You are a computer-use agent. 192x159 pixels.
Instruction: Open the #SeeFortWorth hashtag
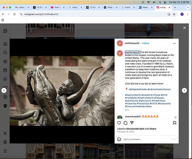133,95
